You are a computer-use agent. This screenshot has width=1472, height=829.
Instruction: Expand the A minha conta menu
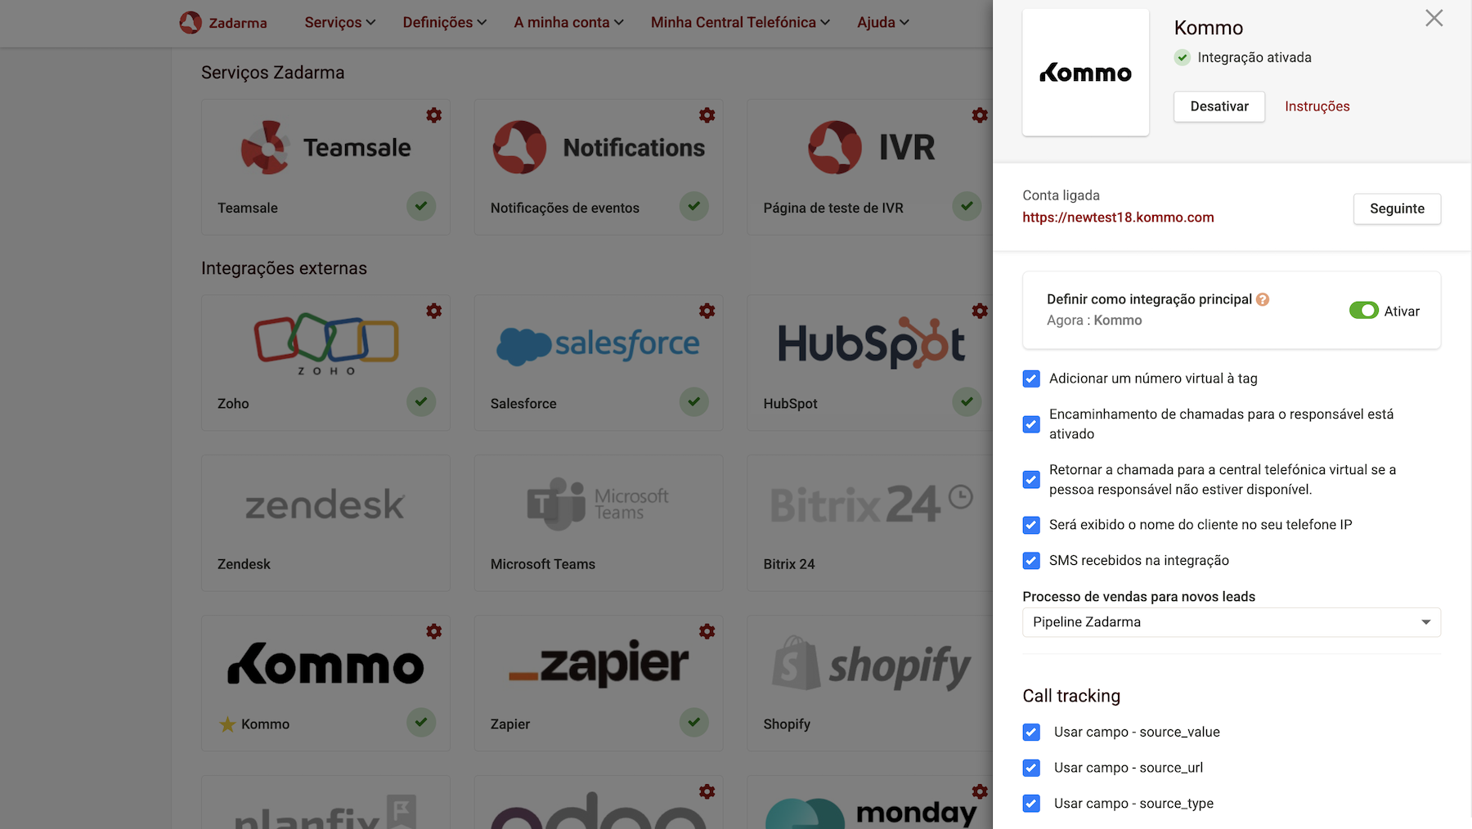568,22
